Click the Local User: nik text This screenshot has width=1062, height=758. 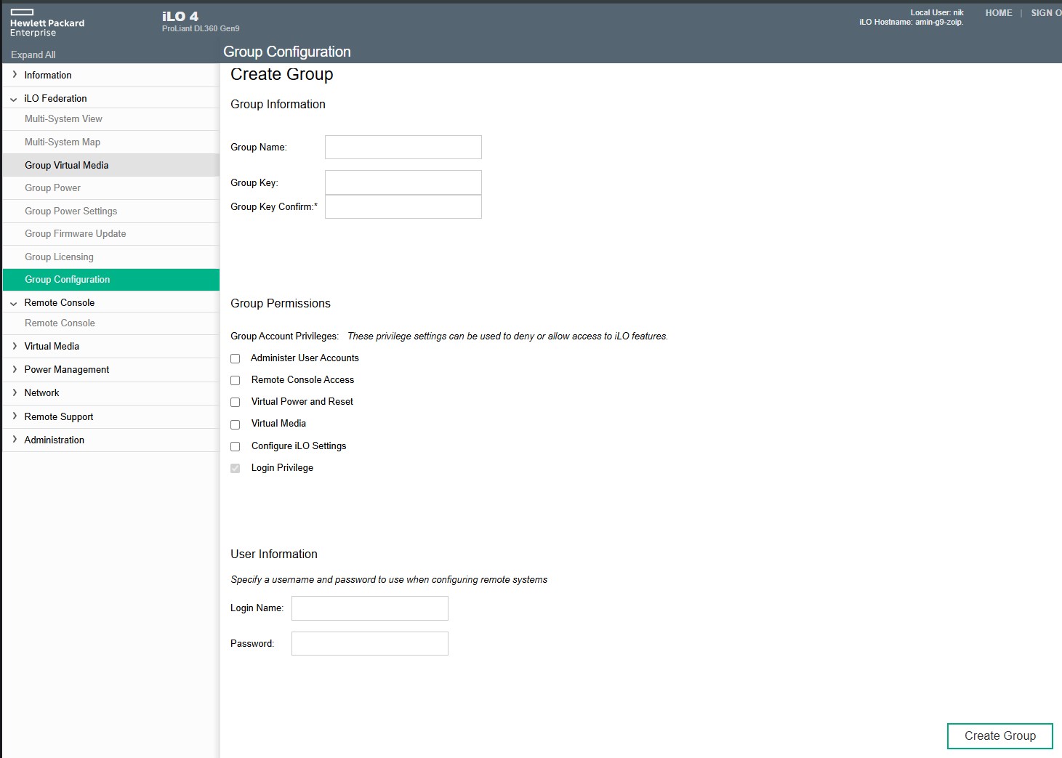coord(937,12)
